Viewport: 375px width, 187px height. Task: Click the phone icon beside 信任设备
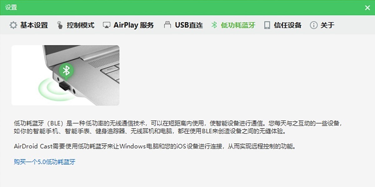(267, 25)
